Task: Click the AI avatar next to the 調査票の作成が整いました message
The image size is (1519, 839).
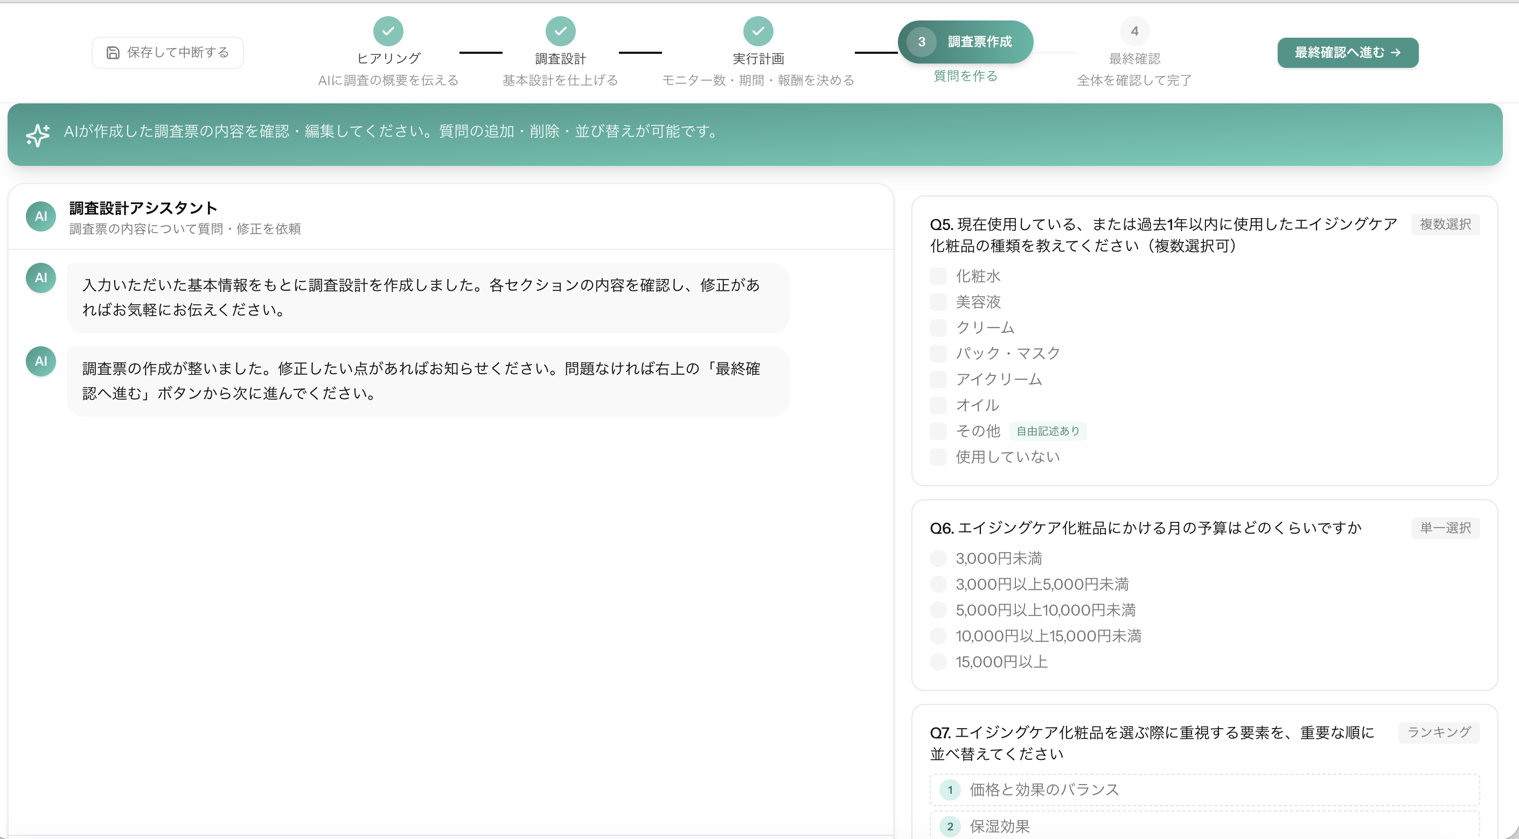Action: click(x=41, y=361)
